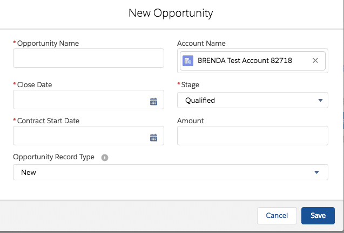The image size is (344, 233).
Task: Open the Stage dropdown showing Qualified
Action: [x=253, y=100]
